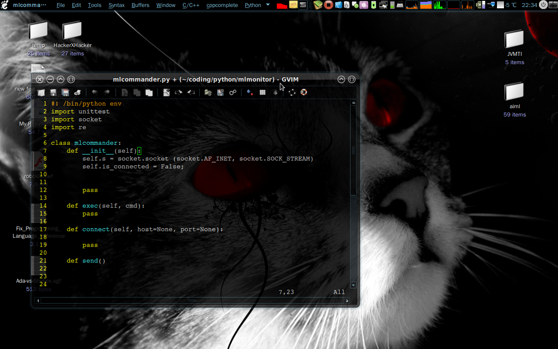Image resolution: width=558 pixels, height=349 pixels.
Task: Open help via the lifebuoy icon
Action: (x=304, y=92)
